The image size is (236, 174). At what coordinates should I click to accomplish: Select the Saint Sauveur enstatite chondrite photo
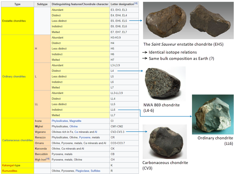coord(188,20)
